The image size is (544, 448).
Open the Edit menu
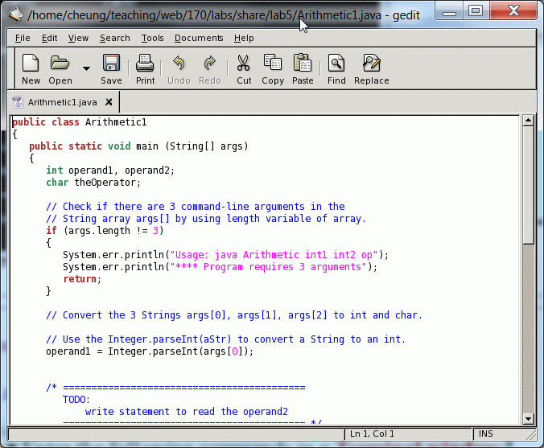pos(49,38)
